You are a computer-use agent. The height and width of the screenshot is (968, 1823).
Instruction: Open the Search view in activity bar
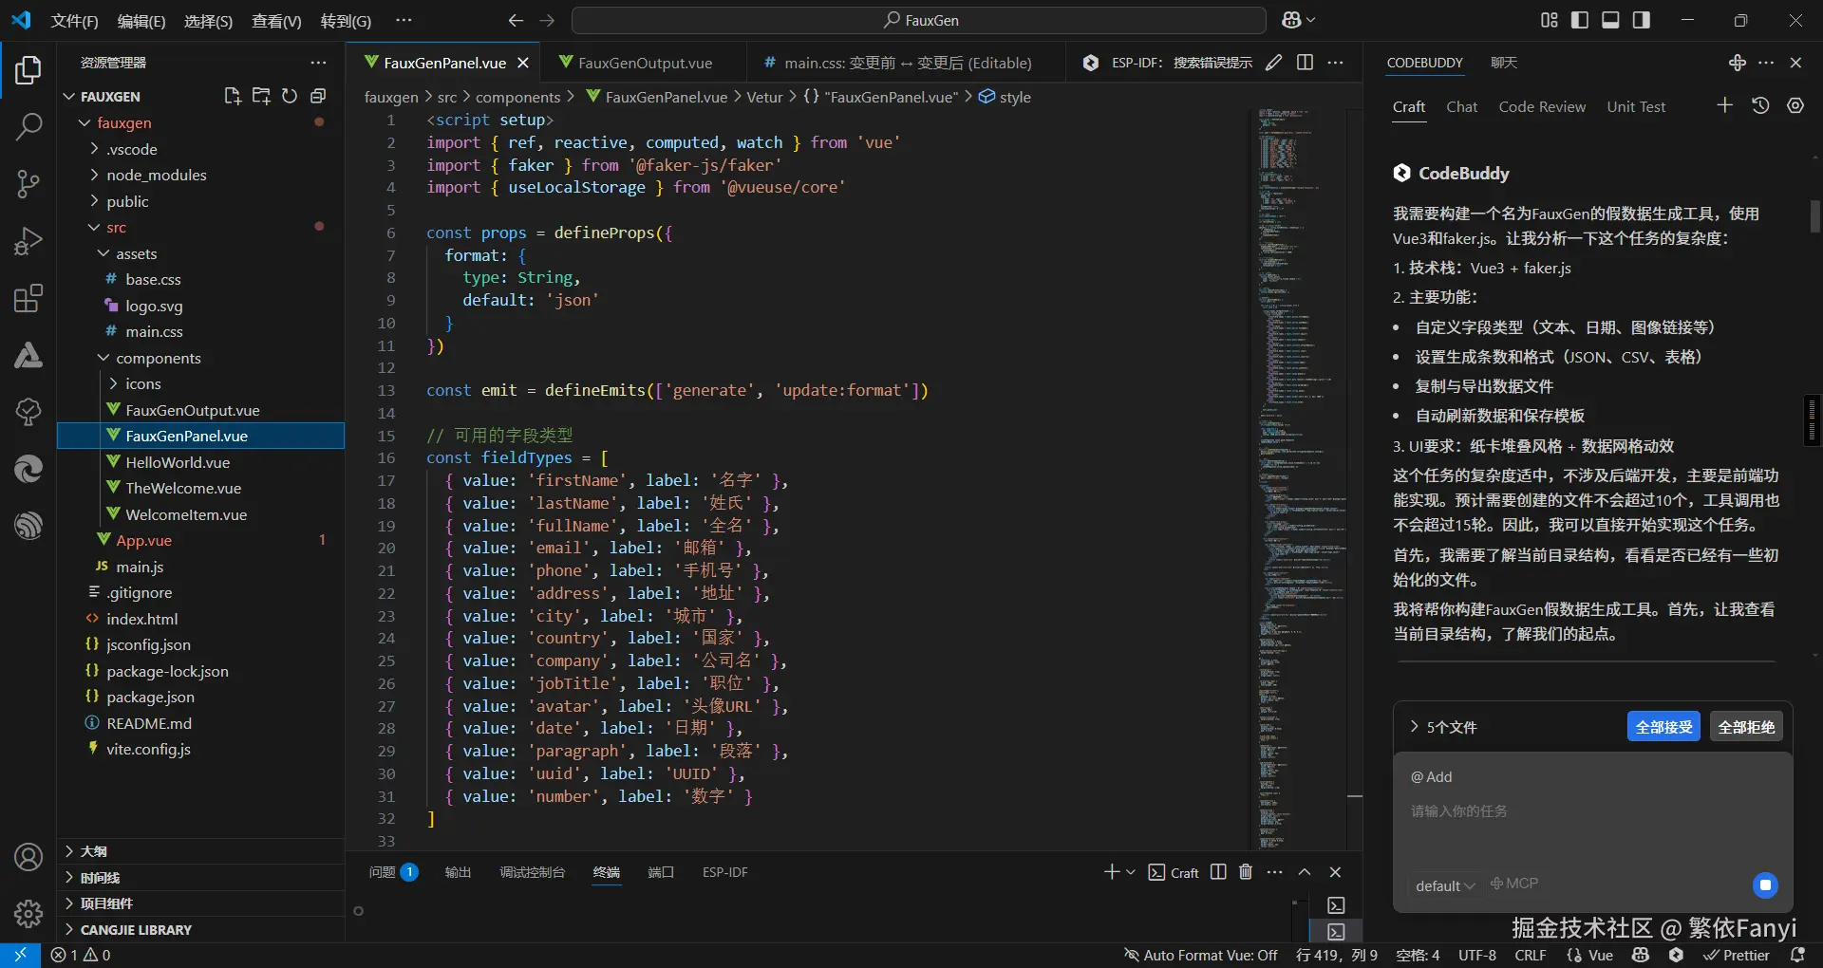(x=28, y=126)
